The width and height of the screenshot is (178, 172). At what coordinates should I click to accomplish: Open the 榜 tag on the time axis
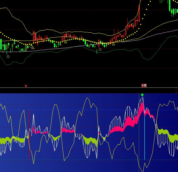click(x=144, y=86)
